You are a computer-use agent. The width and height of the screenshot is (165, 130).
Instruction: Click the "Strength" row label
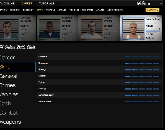pyautogui.click(x=43, y=69)
